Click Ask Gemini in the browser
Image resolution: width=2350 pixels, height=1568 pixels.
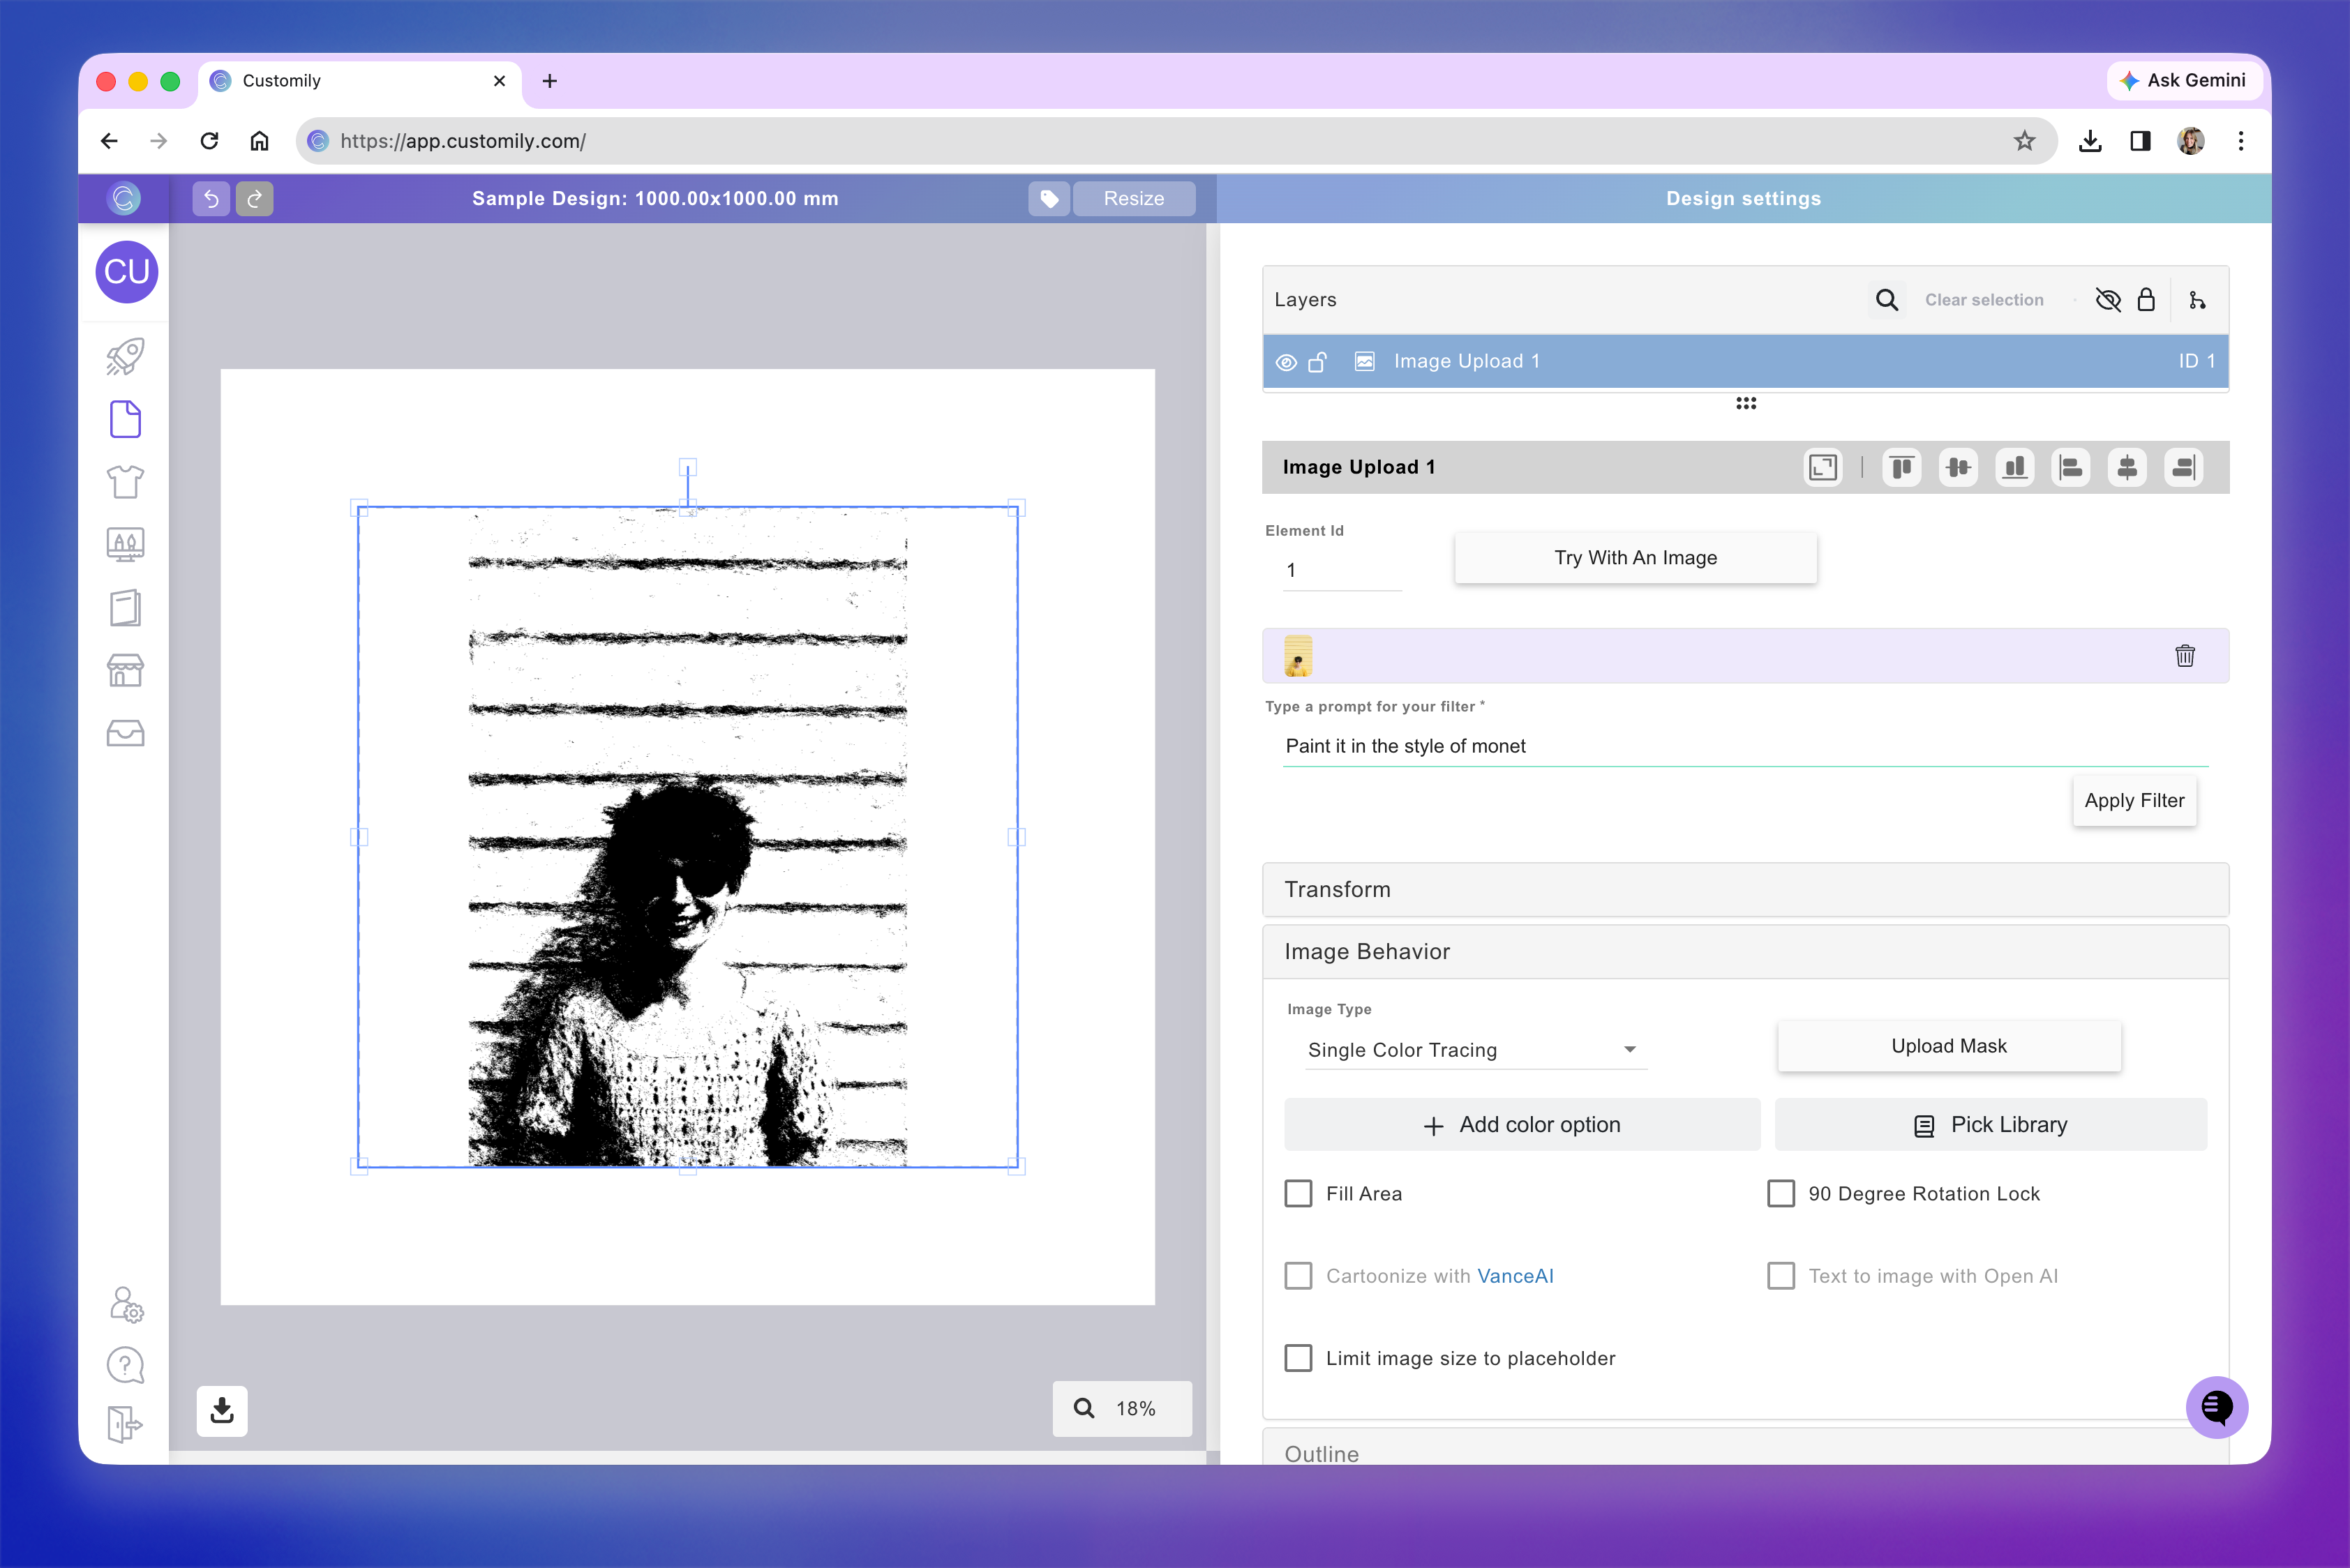coord(2184,81)
